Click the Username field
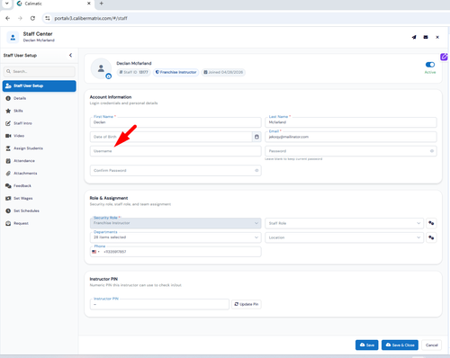This screenshot has height=358, width=450. click(x=175, y=151)
